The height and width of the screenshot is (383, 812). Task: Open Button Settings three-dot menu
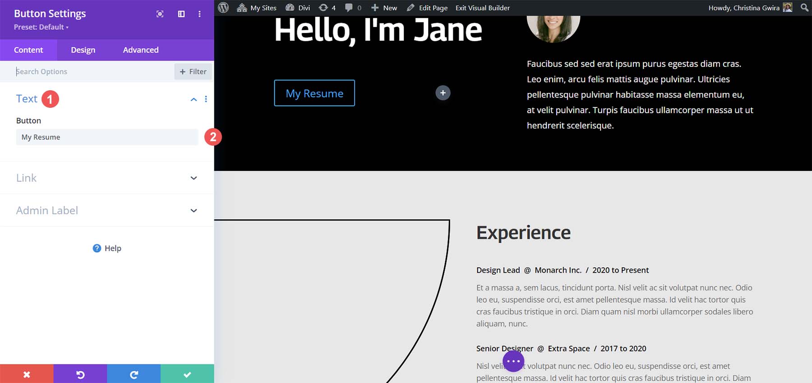click(x=199, y=14)
